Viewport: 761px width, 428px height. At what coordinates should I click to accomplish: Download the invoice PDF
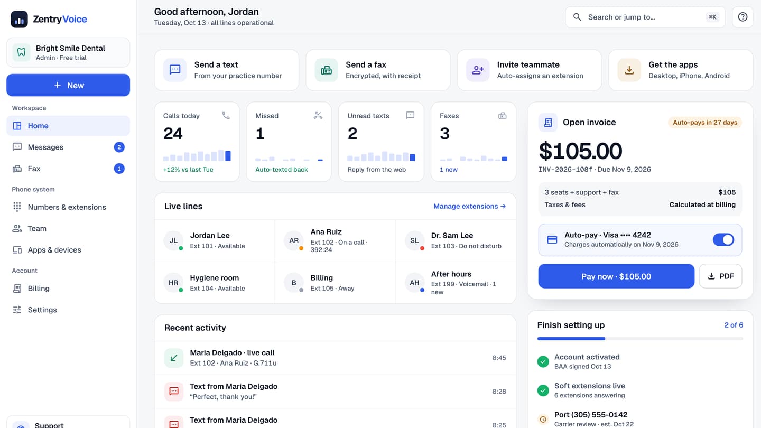(x=720, y=276)
